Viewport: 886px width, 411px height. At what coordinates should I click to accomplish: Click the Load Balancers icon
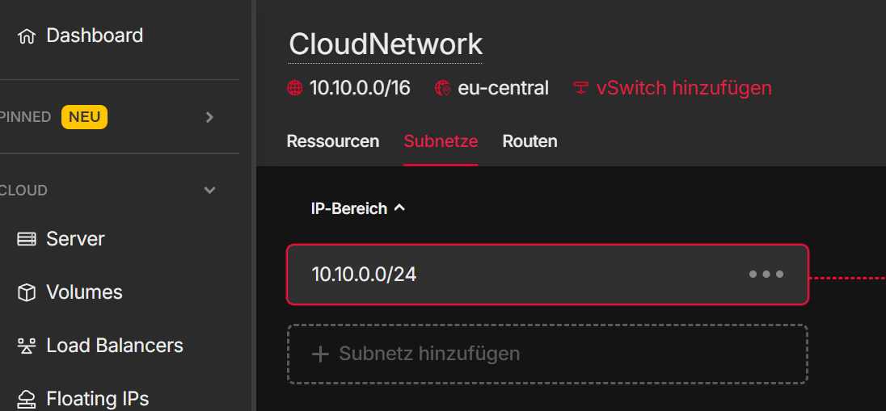pos(27,346)
